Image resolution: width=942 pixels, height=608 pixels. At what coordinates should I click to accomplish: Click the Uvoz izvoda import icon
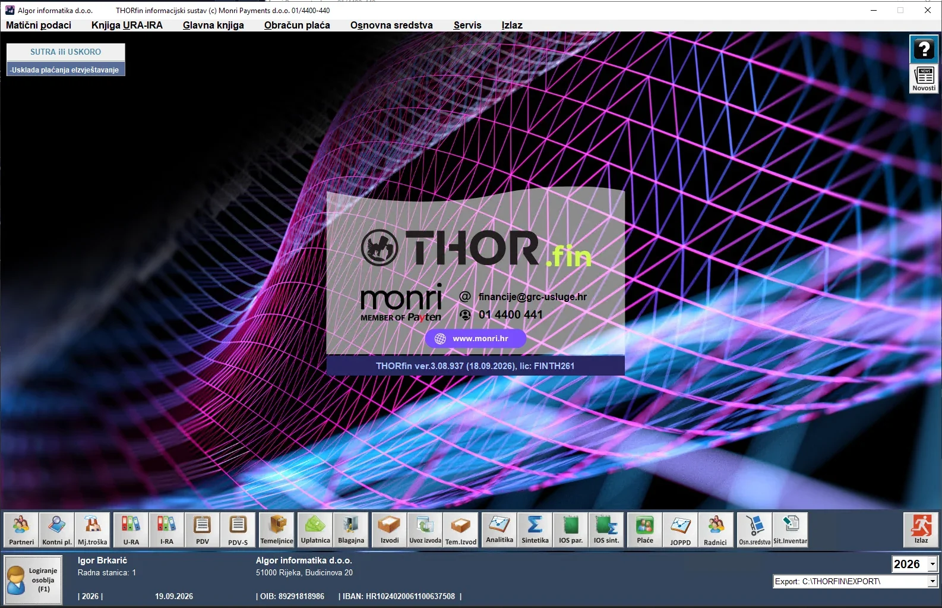coord(425,530)
